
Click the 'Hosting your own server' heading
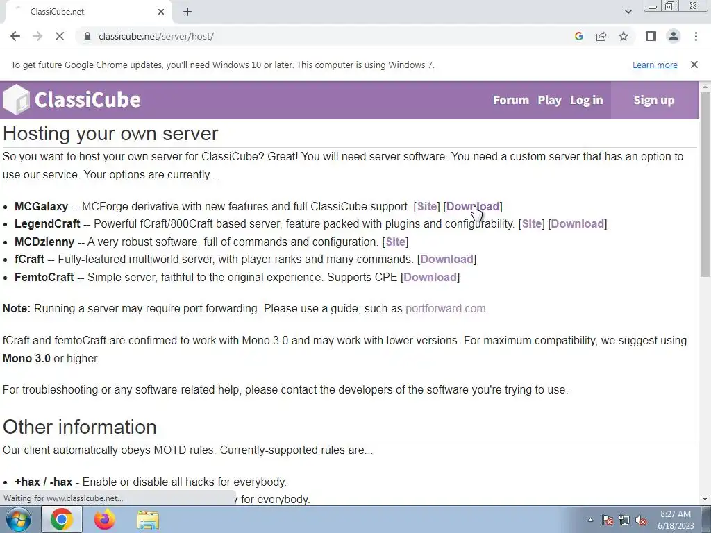point(110,134)
